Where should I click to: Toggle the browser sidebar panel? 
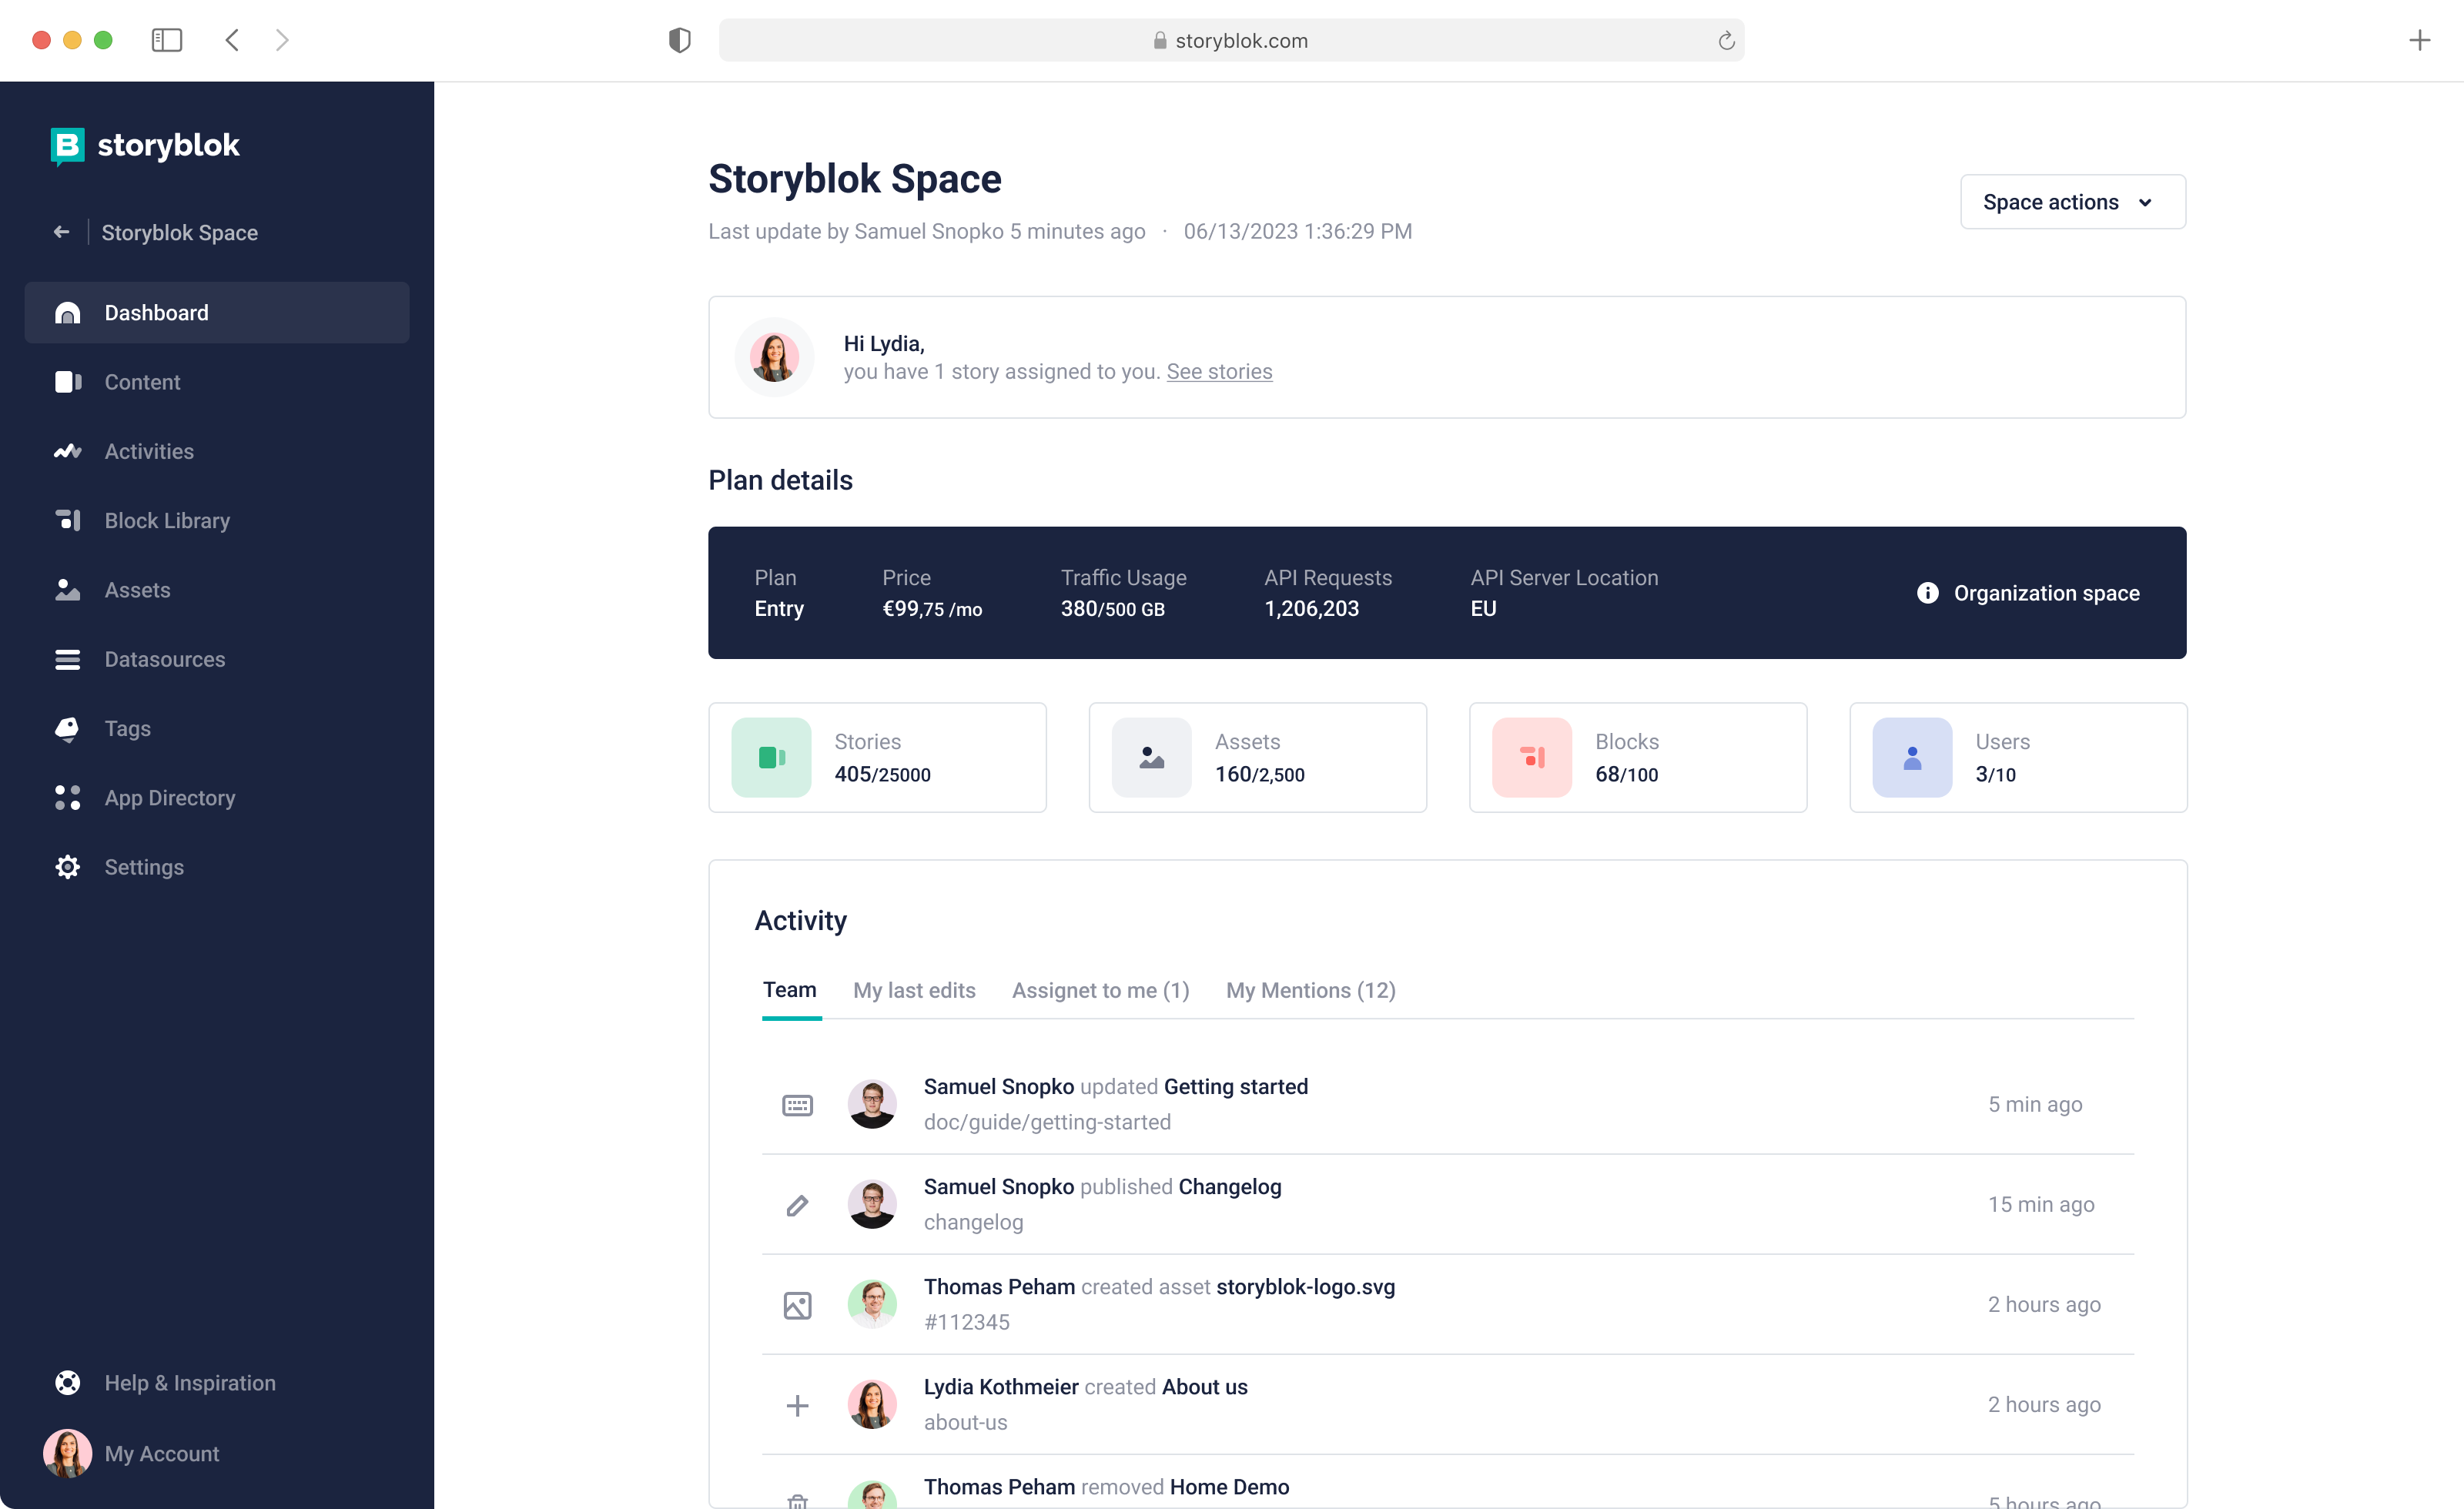[x=167, y=40]
